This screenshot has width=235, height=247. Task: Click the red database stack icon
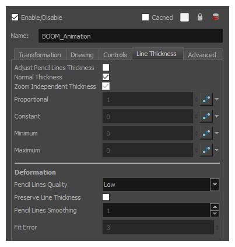(x=216, y=17)
